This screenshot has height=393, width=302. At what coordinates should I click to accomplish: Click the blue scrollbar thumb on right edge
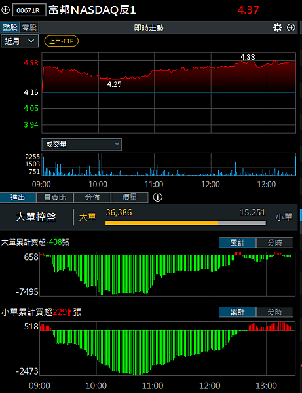(301, 215)
